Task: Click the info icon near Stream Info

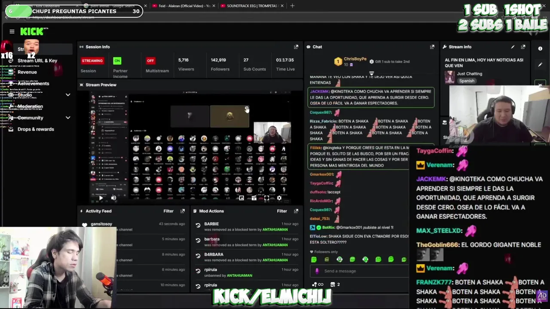Action: (x=540, y=48)
